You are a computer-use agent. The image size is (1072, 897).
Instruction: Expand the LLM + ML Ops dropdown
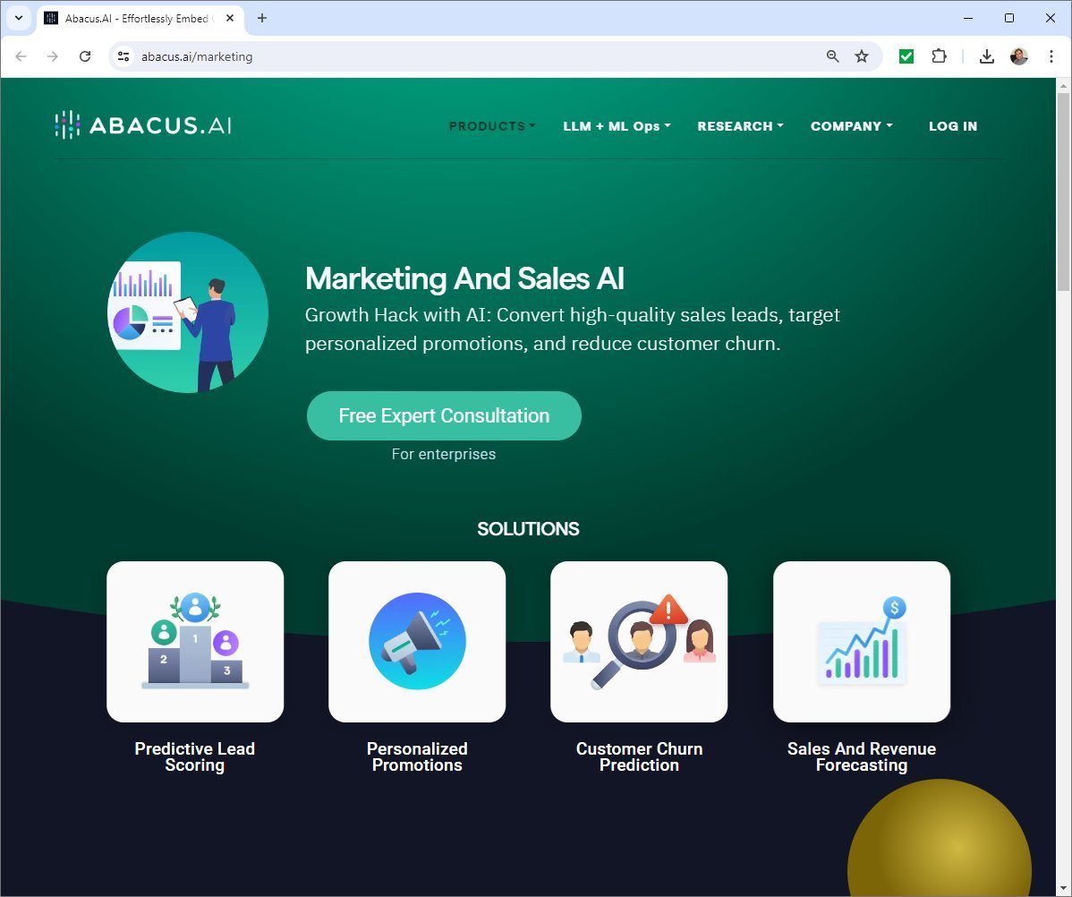[617, 126]
